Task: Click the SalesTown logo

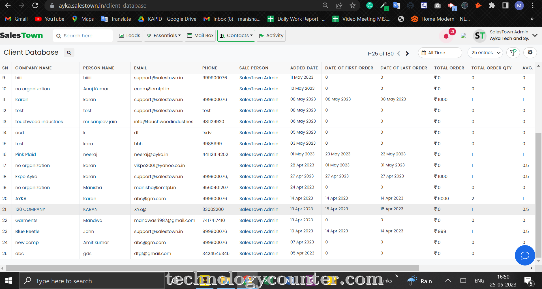Action: point(22,35)
